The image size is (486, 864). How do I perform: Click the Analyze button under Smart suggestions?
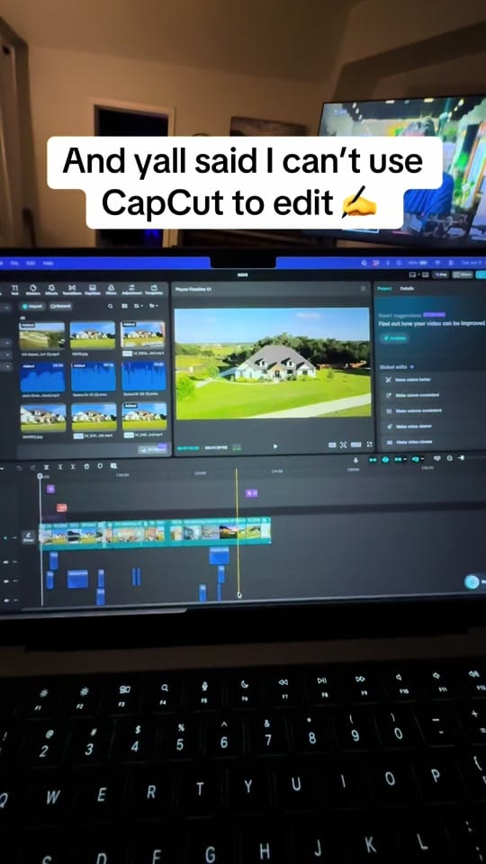(x=394, y=338)
